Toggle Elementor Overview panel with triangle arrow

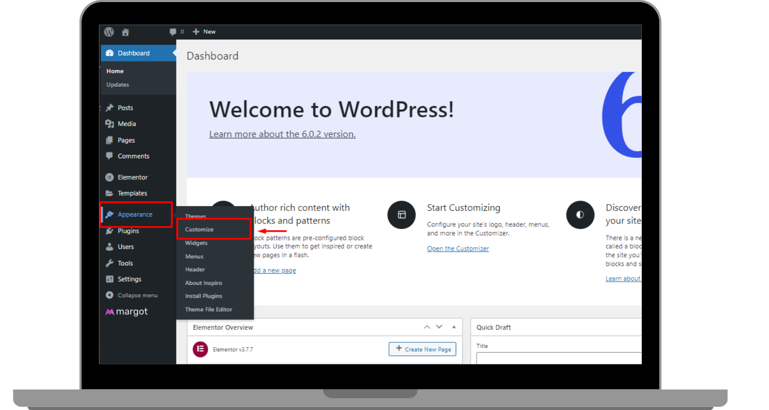pos(454,327)
